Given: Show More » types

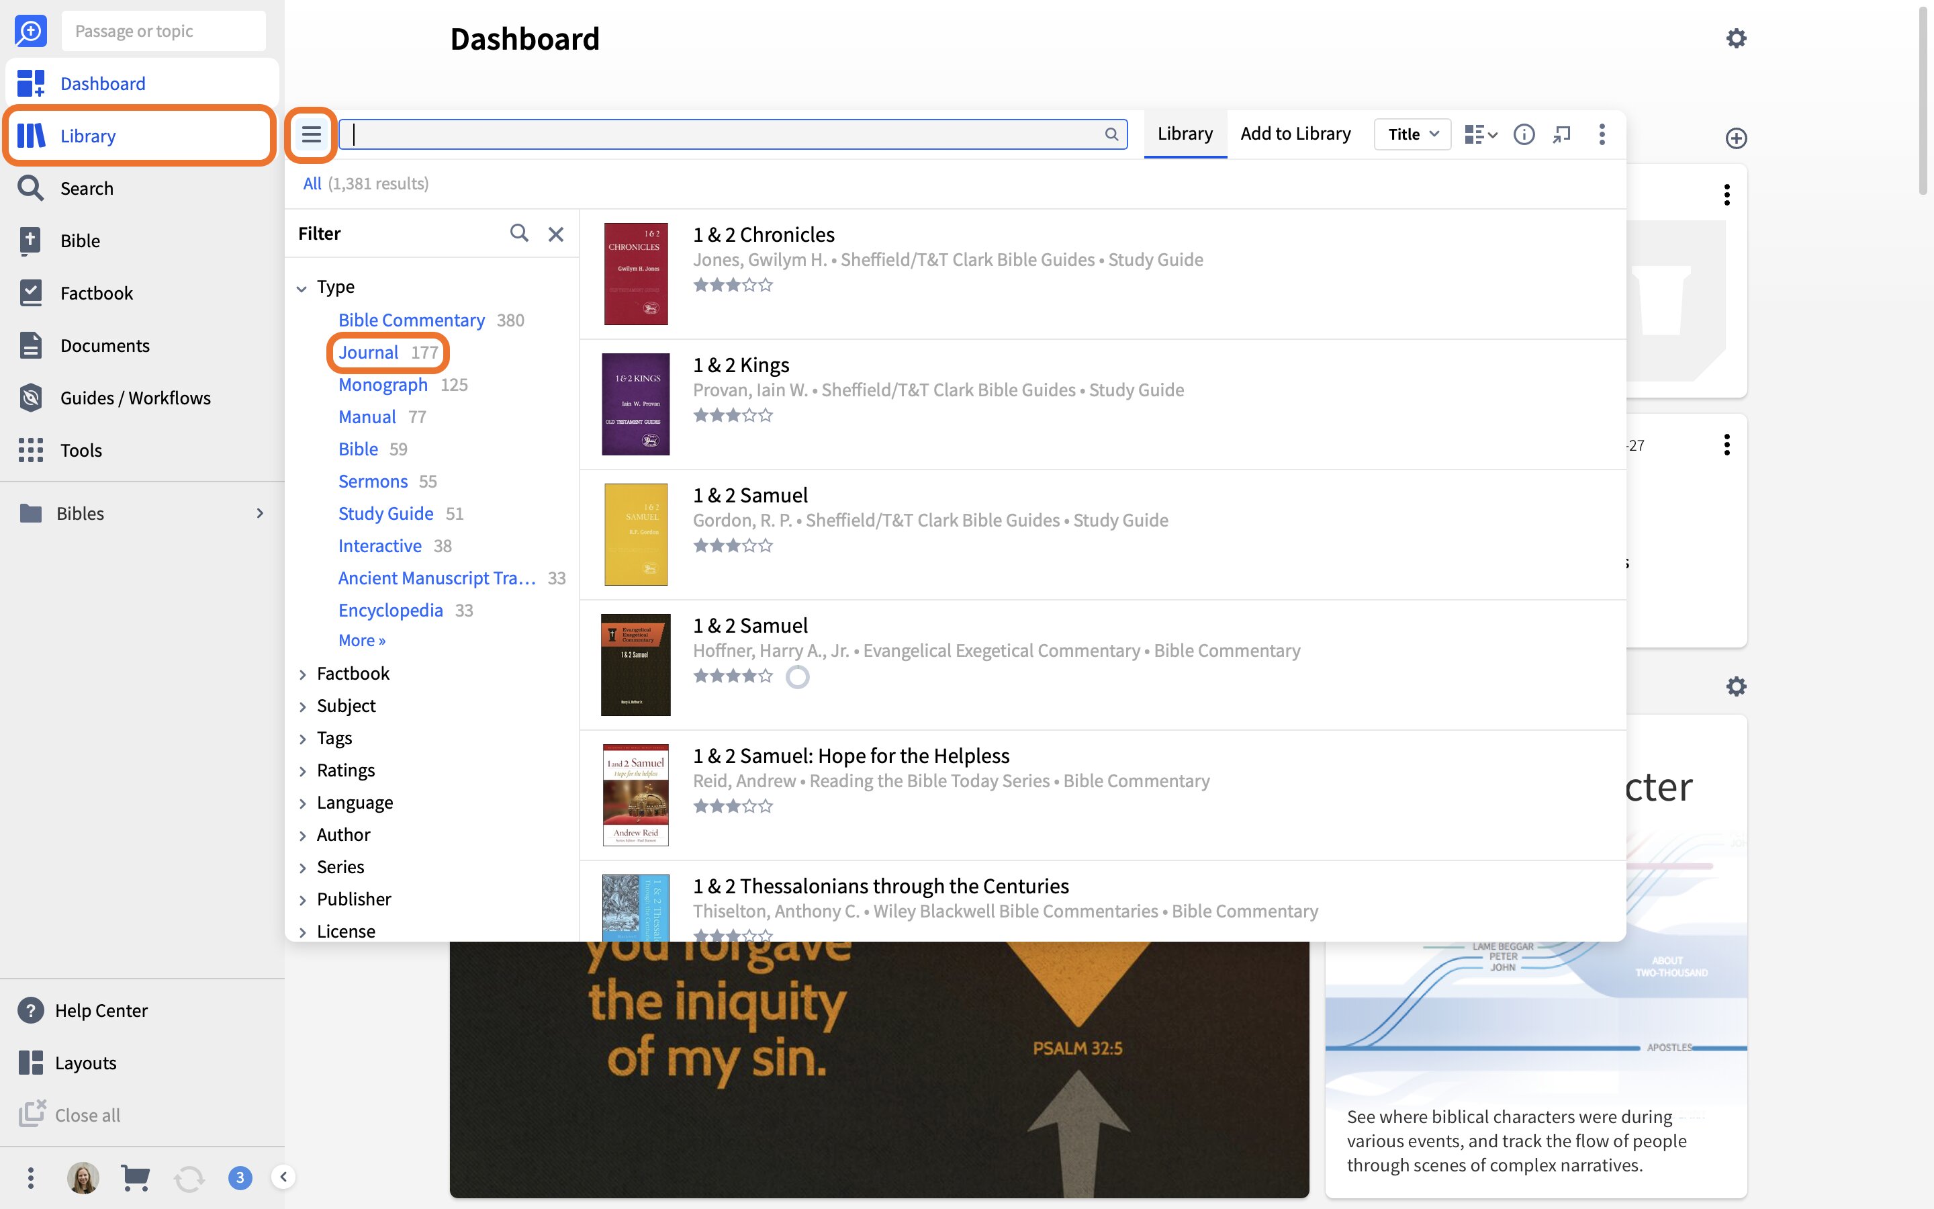Looking at the screenshot, I should point(361,641).
